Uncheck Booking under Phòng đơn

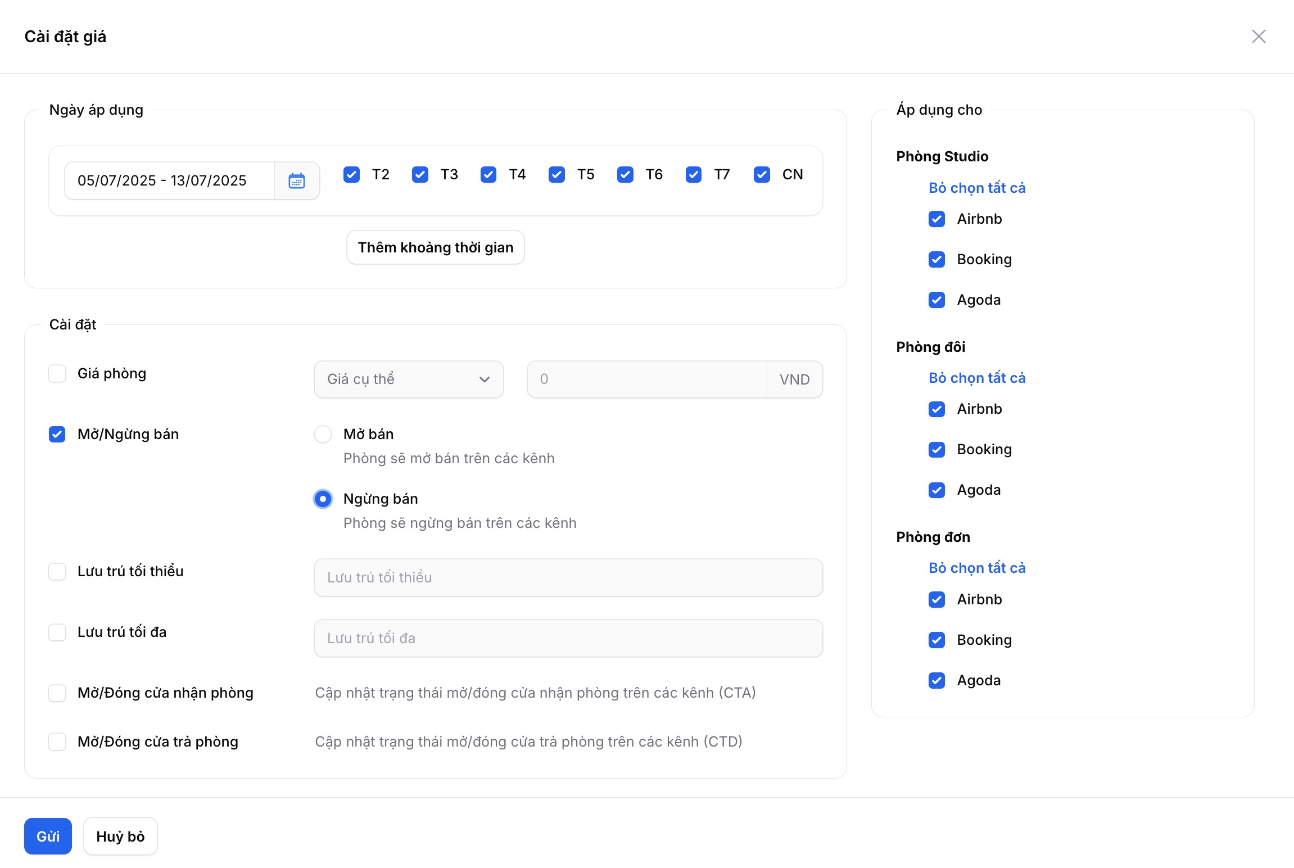tap(936, 640)
